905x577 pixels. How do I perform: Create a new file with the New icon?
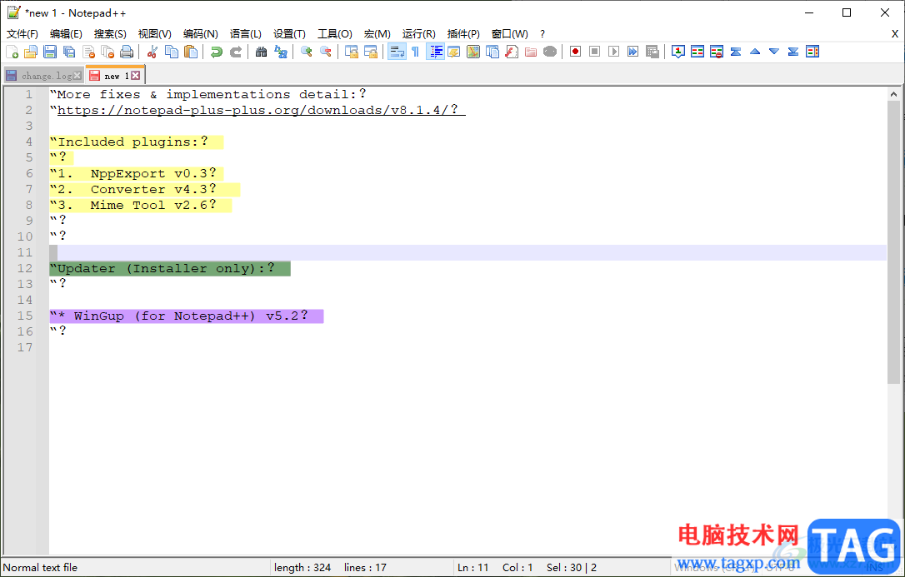[x=12, y=52]
